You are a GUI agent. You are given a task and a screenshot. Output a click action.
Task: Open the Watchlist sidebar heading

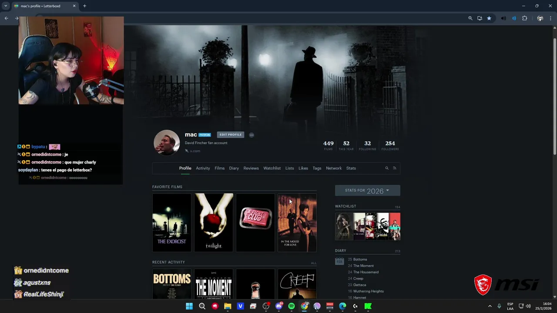[346, 206]
